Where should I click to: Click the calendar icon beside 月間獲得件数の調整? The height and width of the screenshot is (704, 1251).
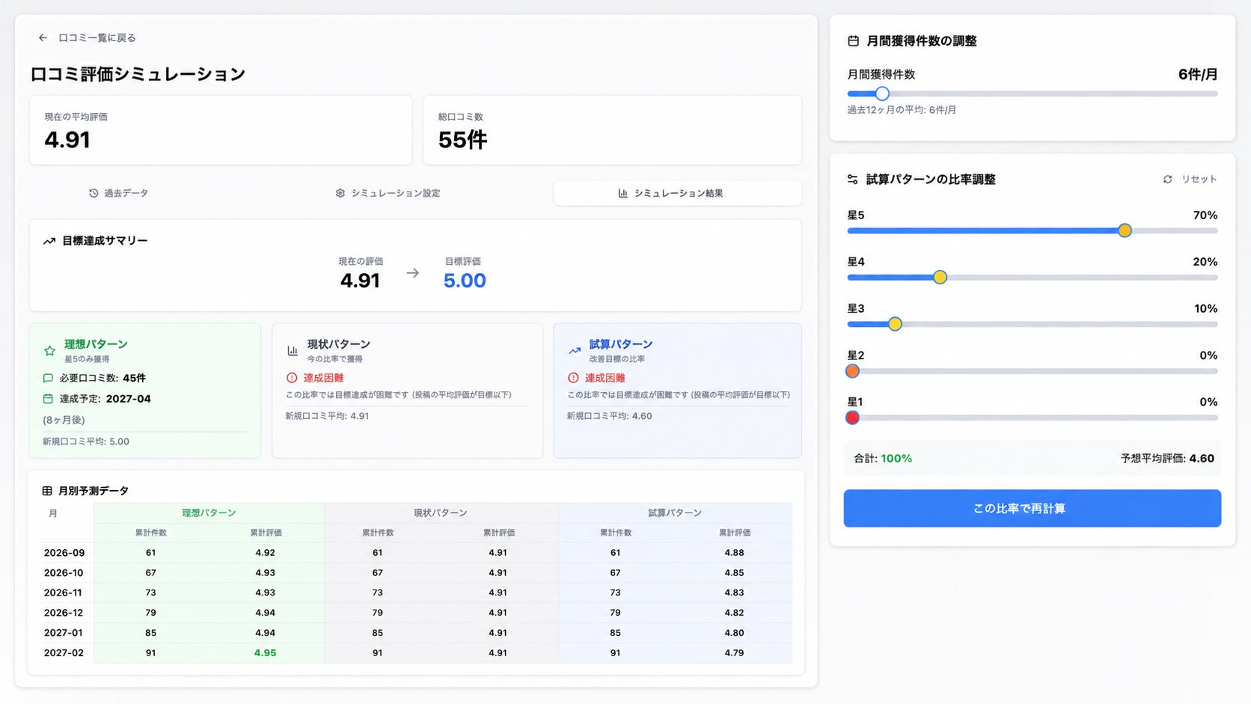(x=853, y=41)
